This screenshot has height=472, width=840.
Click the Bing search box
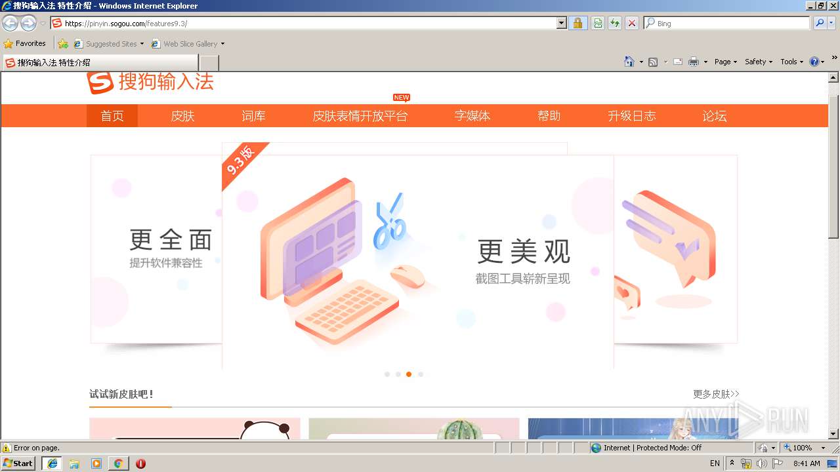coord(727,24)
